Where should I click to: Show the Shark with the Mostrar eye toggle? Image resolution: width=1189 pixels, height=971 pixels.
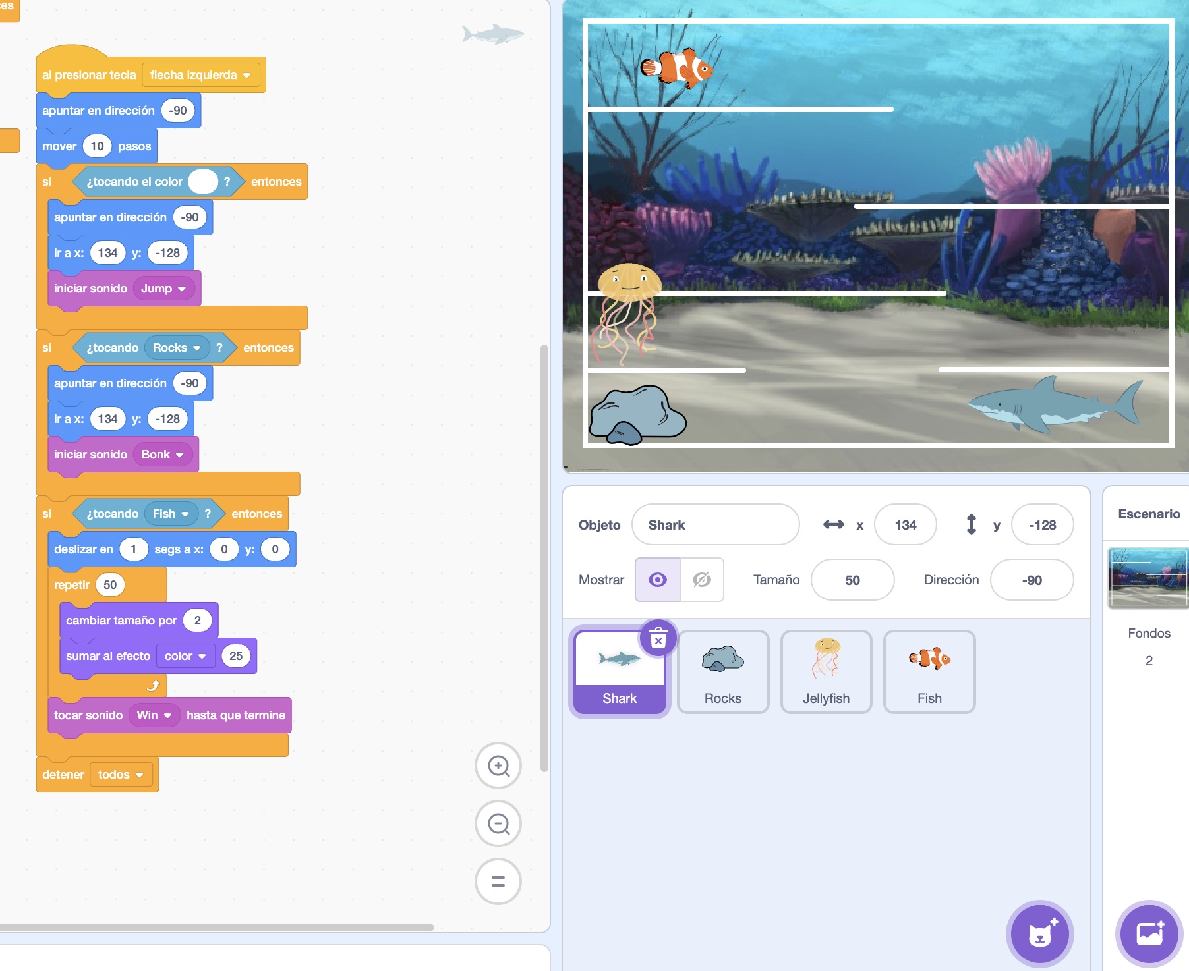[656, 580]
